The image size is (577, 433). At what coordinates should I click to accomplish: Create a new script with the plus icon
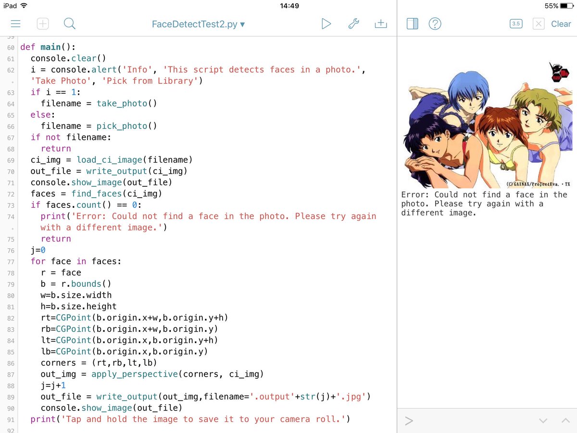[43, 23]
